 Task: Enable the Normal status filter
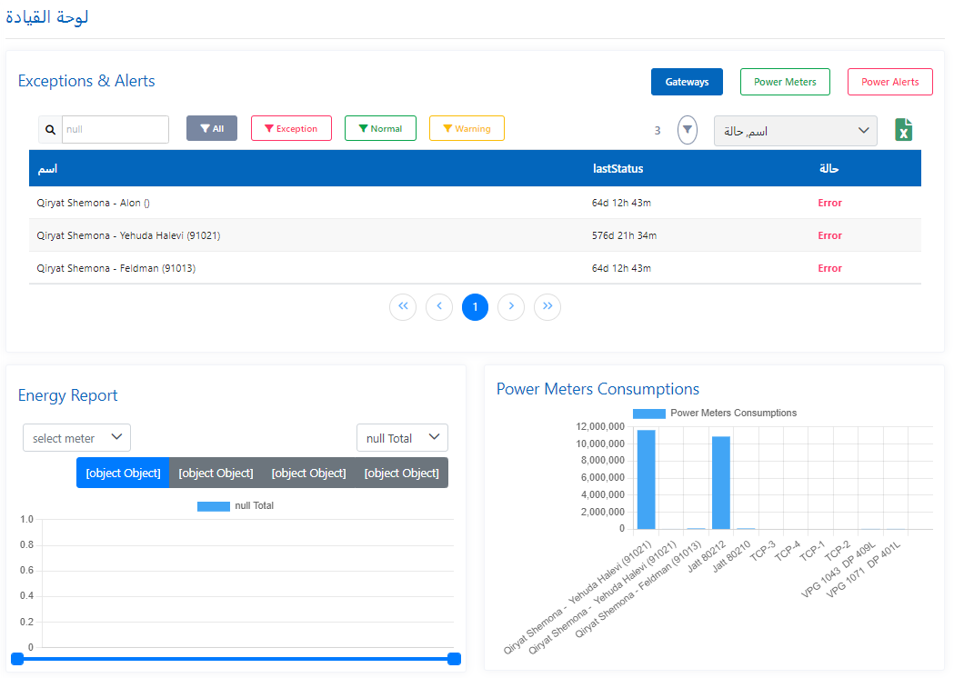pos(380,128)
